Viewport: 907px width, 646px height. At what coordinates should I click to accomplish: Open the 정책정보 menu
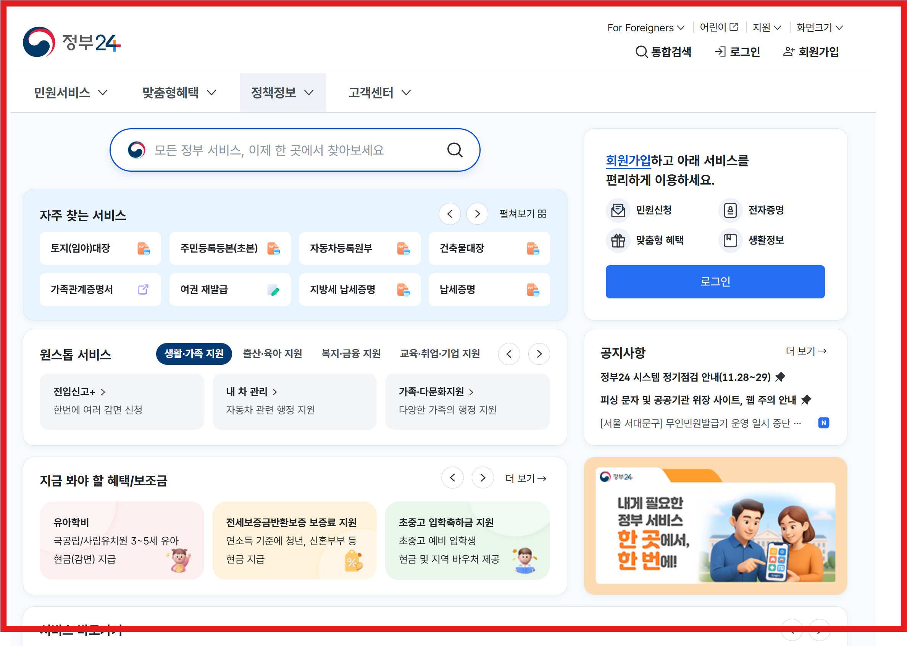[x=282, y=93]
